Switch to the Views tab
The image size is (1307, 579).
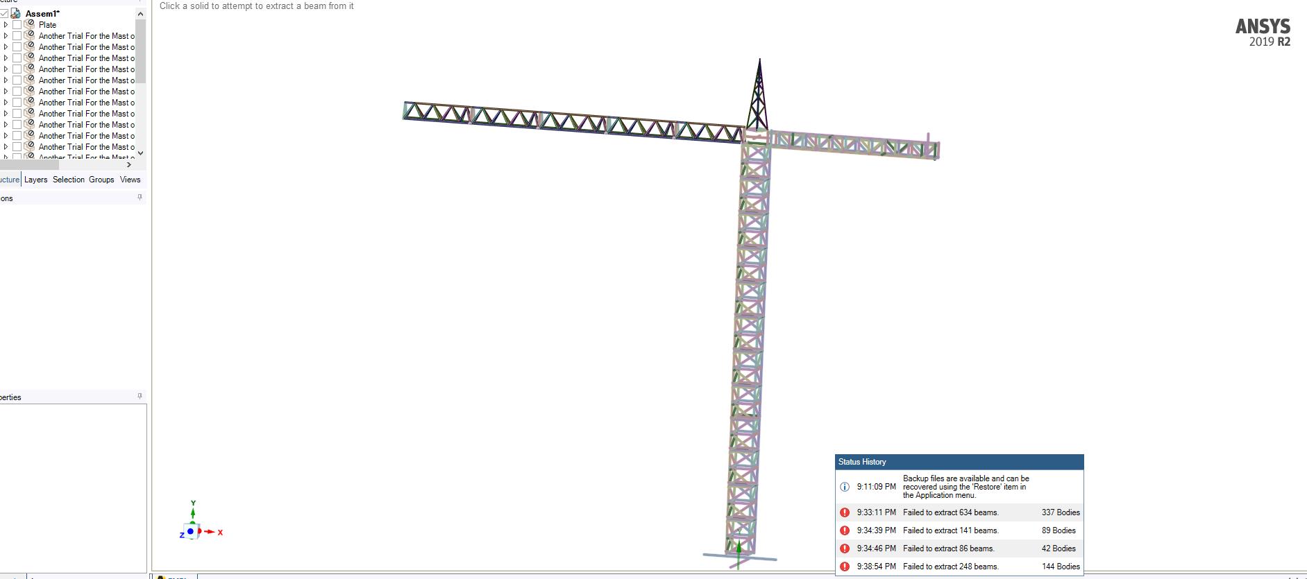coord(130,180)
